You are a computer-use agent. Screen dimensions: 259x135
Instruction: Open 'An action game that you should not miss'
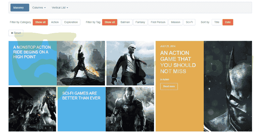click(x=178, y=62)
